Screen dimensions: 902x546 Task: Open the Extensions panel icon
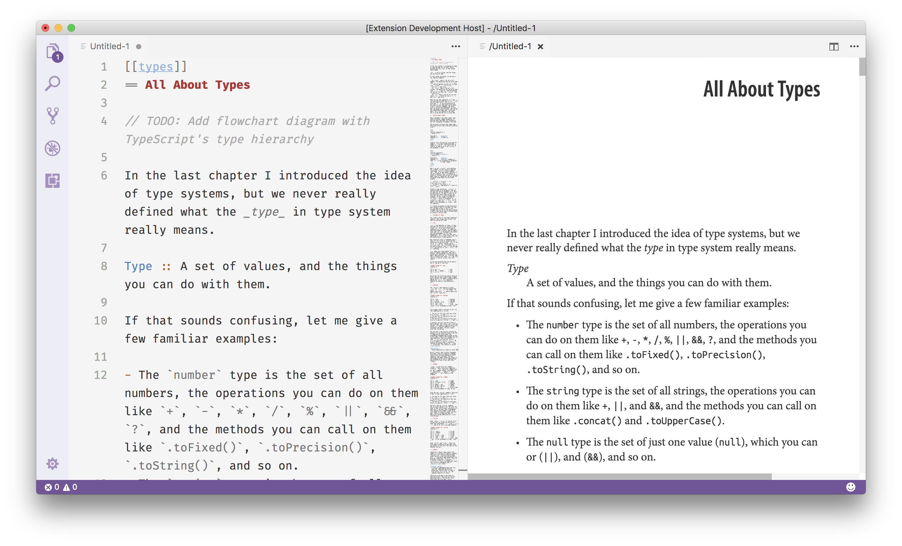tap(53, 180)
